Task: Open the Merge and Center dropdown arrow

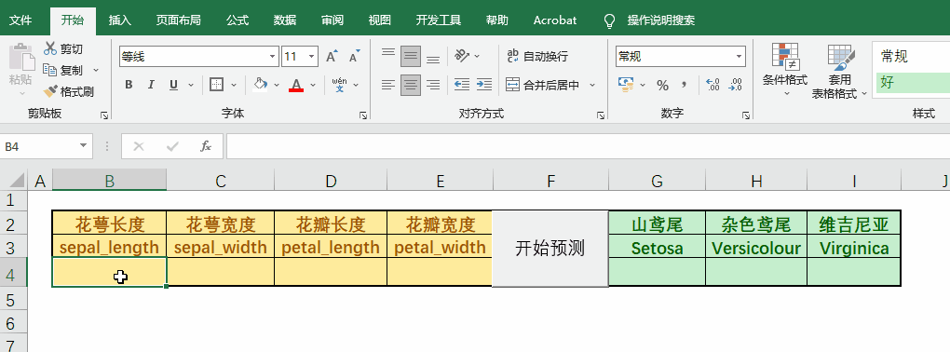Action: pos(592,86)
